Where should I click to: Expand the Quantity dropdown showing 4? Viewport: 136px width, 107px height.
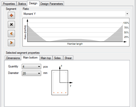pyautogui.click(x=31, y=66)
